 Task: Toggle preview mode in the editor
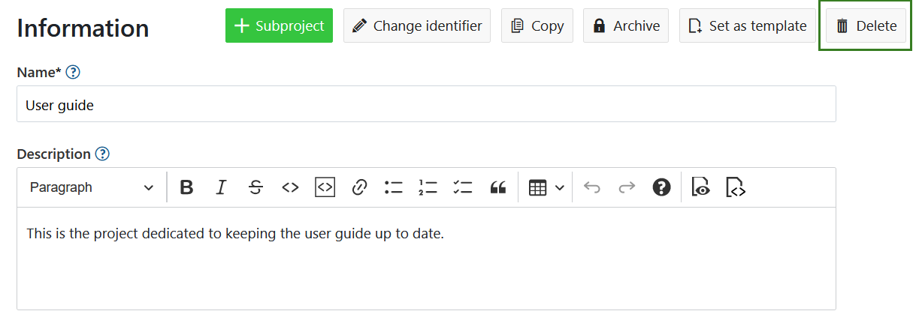tap(701, 187)
